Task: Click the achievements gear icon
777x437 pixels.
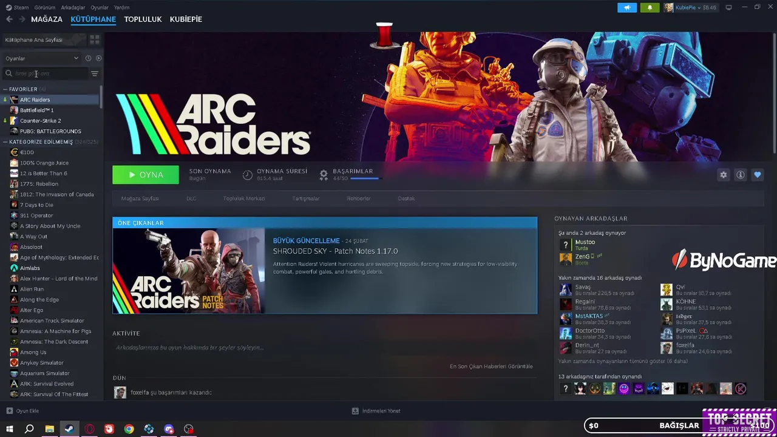Action: point(324,175)
